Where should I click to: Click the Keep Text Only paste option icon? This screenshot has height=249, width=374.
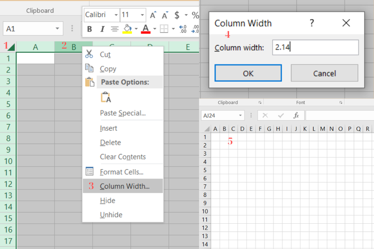click(106, 97)
